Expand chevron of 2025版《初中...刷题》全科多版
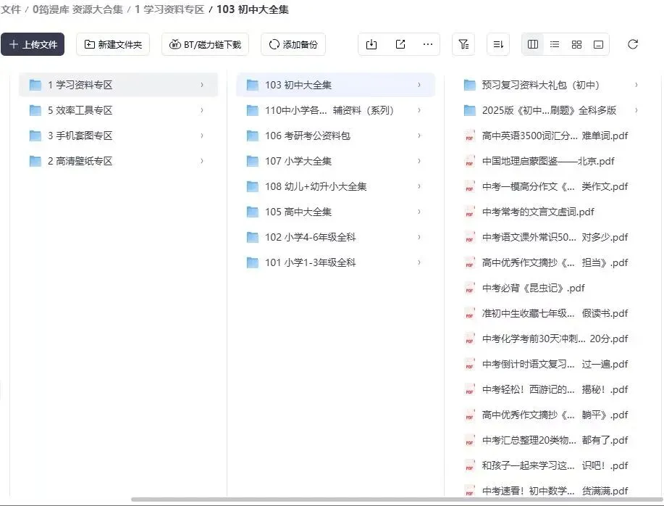 point(636,110)
